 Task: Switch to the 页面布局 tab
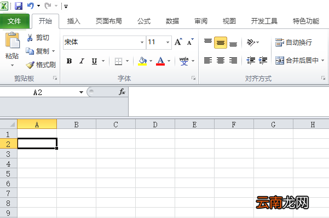[109, 21]
